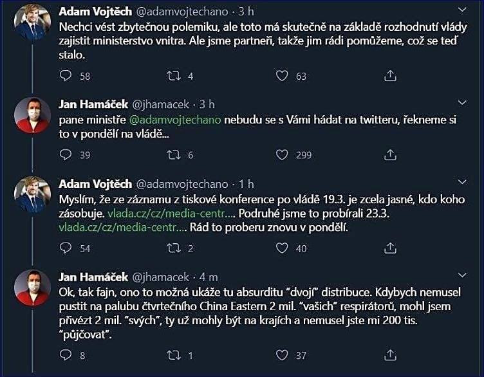Open chevron menu on the 1 h tweet
This screenshot has height=377, width=484.
[462, 182]
